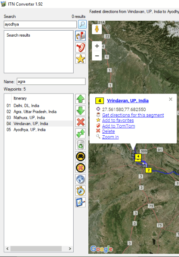The height and width of the screenshot is (257, 179).
Task: Click itinerary scrollbar left arrow
Action: click(x=8, y=249)
